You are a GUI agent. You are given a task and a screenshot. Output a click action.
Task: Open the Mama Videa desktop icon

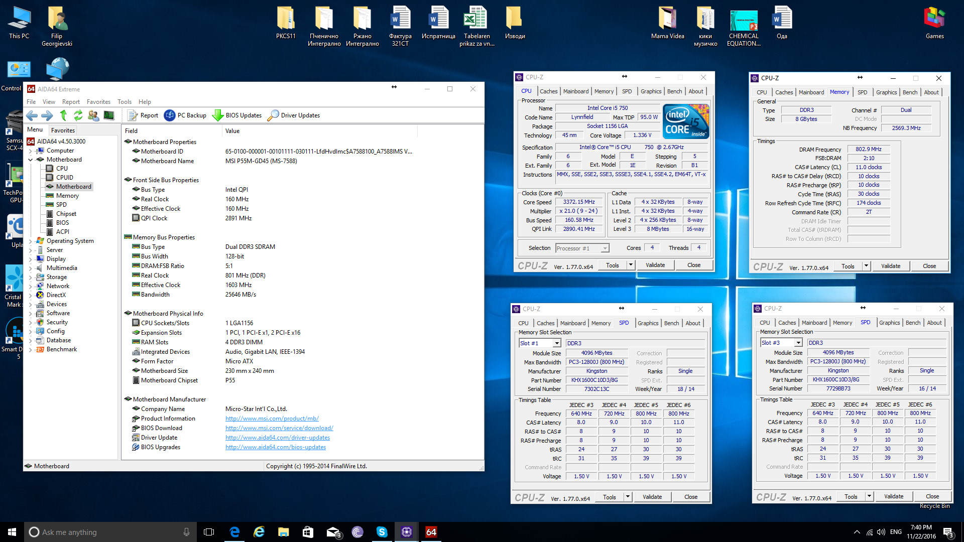point(667,23)
